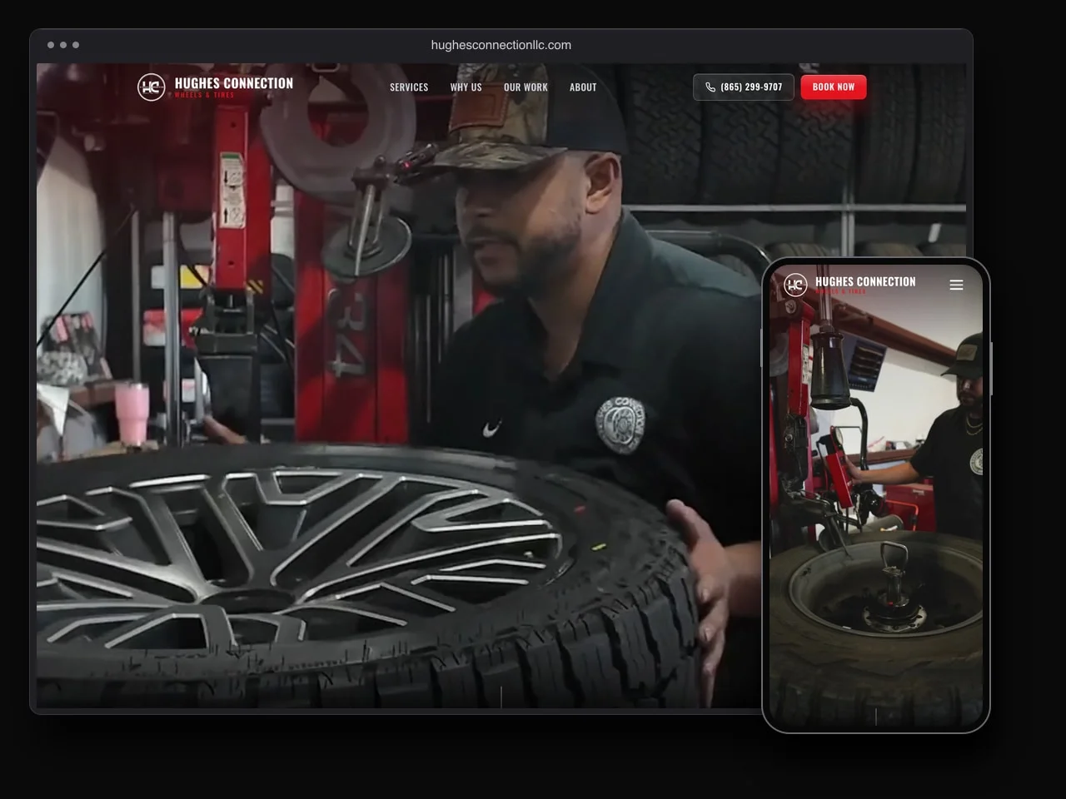Viewport: 1066px width, 799px height.
Task: Click the red Book Now button
Action: [x=834, y=87]
